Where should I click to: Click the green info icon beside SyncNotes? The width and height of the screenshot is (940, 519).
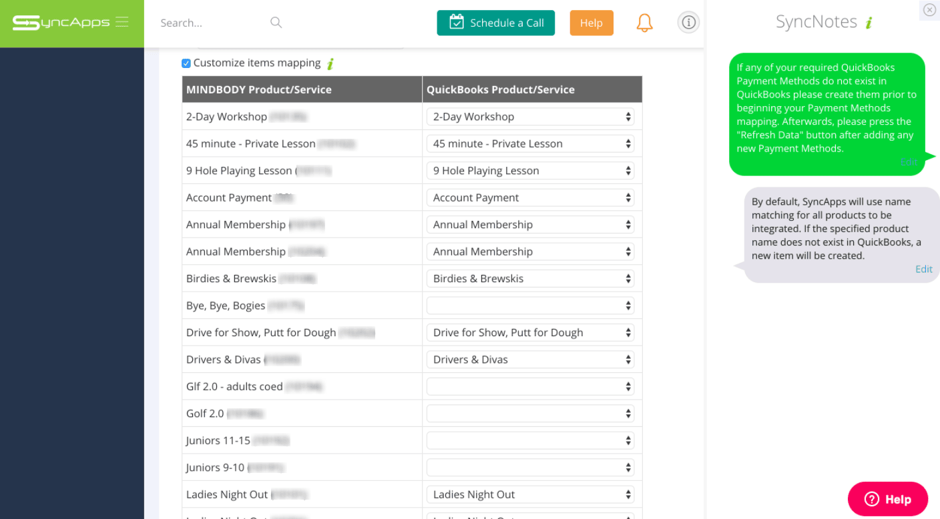tap(869, 23)
